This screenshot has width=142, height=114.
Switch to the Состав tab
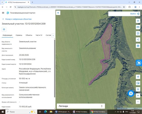(48, 35)
